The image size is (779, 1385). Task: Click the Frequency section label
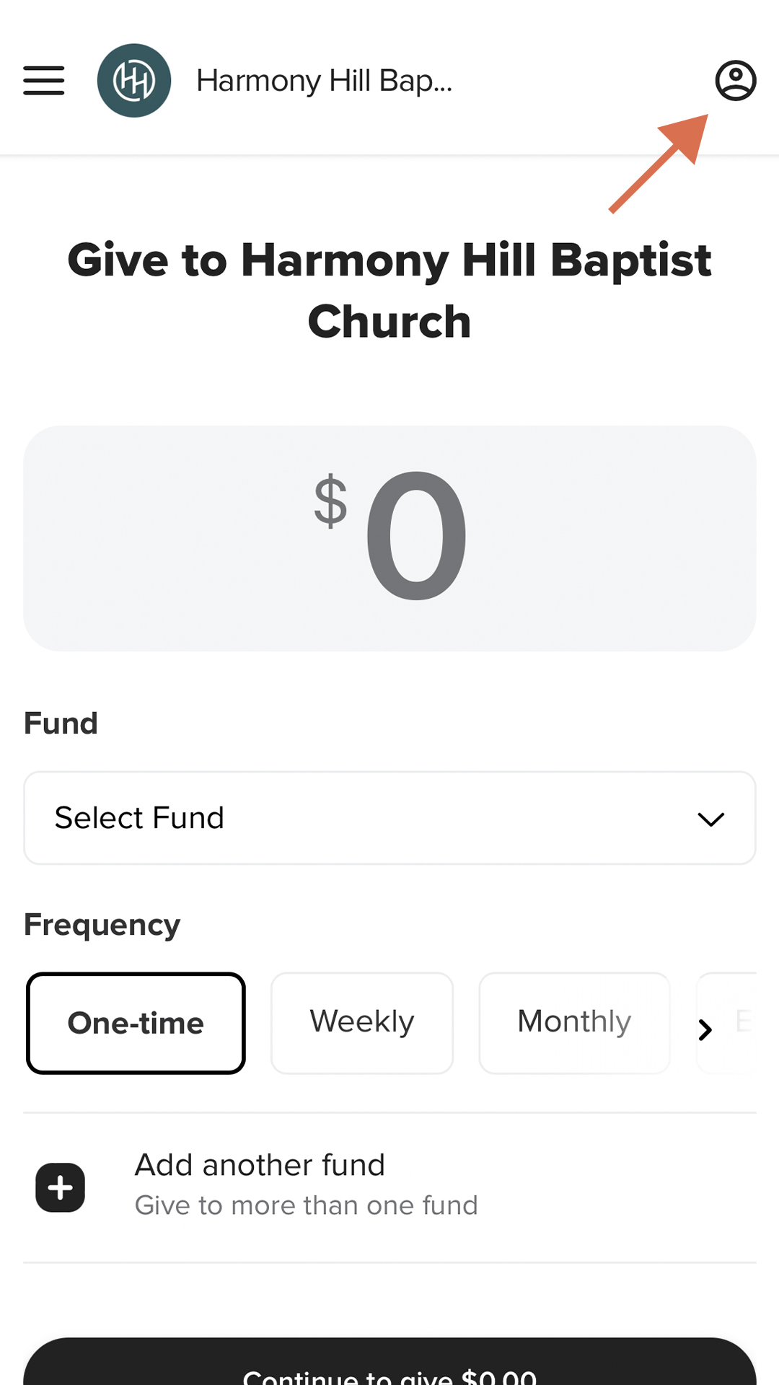[102, 925]
